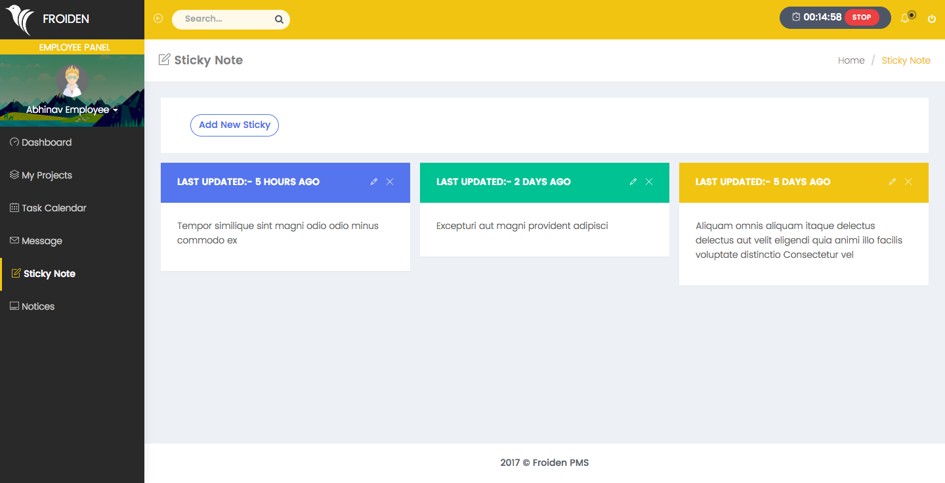Edit the blue sticky note with pencil icon
This screenshot has width=945, height=483.
click(374, 182)
